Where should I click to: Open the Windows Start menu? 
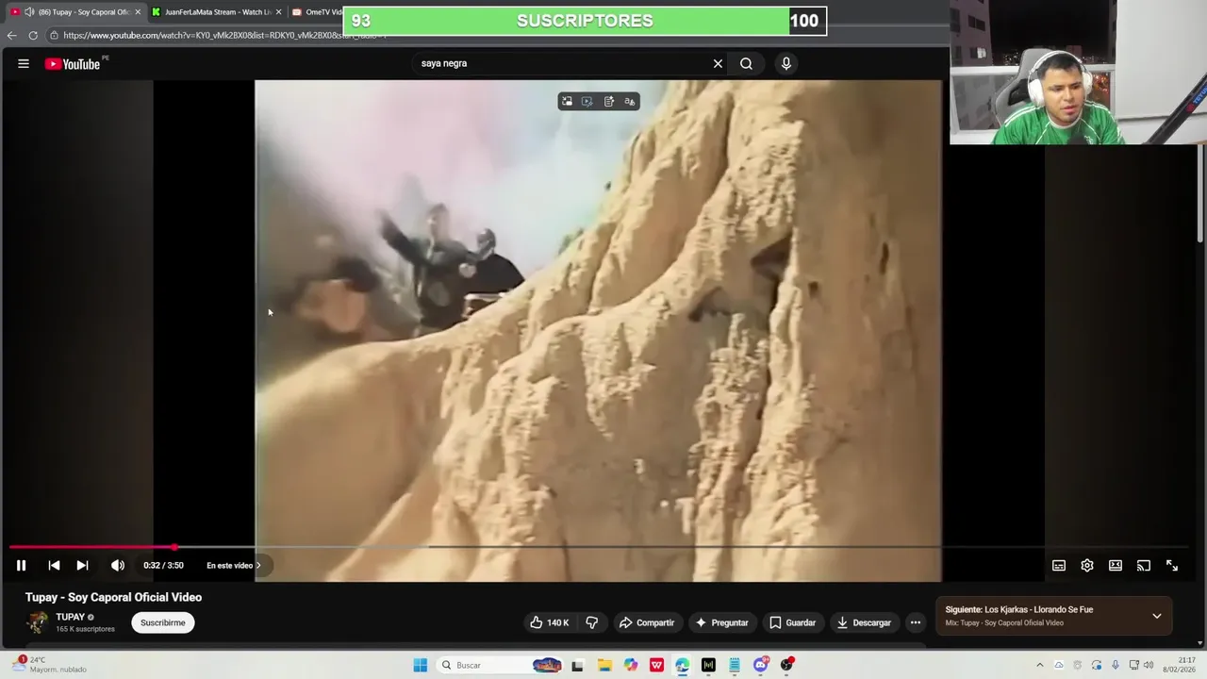pyautogui.click(x=421, y=665)
